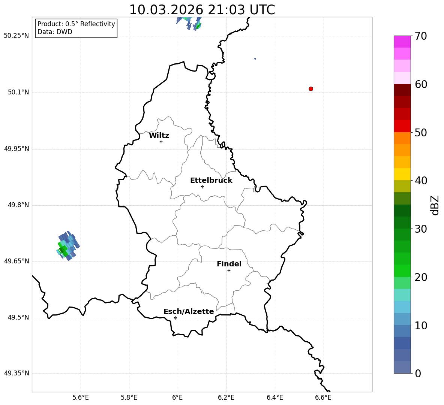This screenshot has width=444, height=405.
Task: Click the Findel city label
Action: click(229, 264)
